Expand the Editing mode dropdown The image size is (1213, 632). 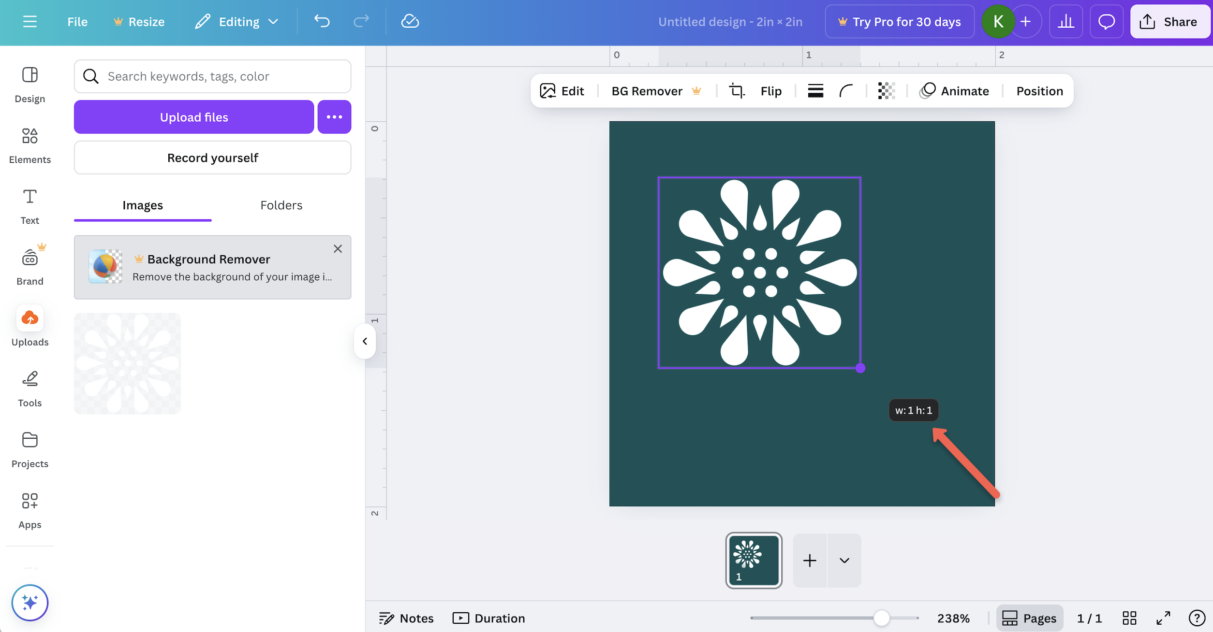[x=237, y=22]
